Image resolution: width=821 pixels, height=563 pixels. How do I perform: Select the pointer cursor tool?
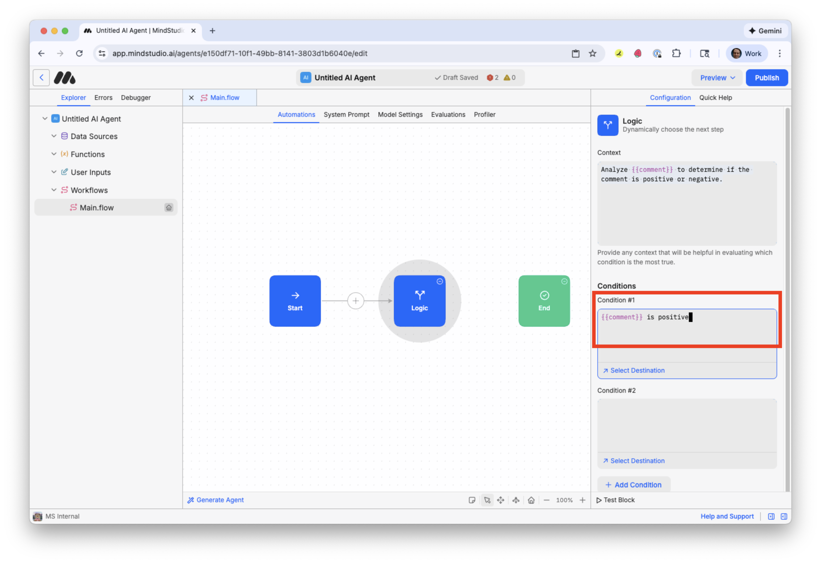pyautogui.click(x=487, y=500)
